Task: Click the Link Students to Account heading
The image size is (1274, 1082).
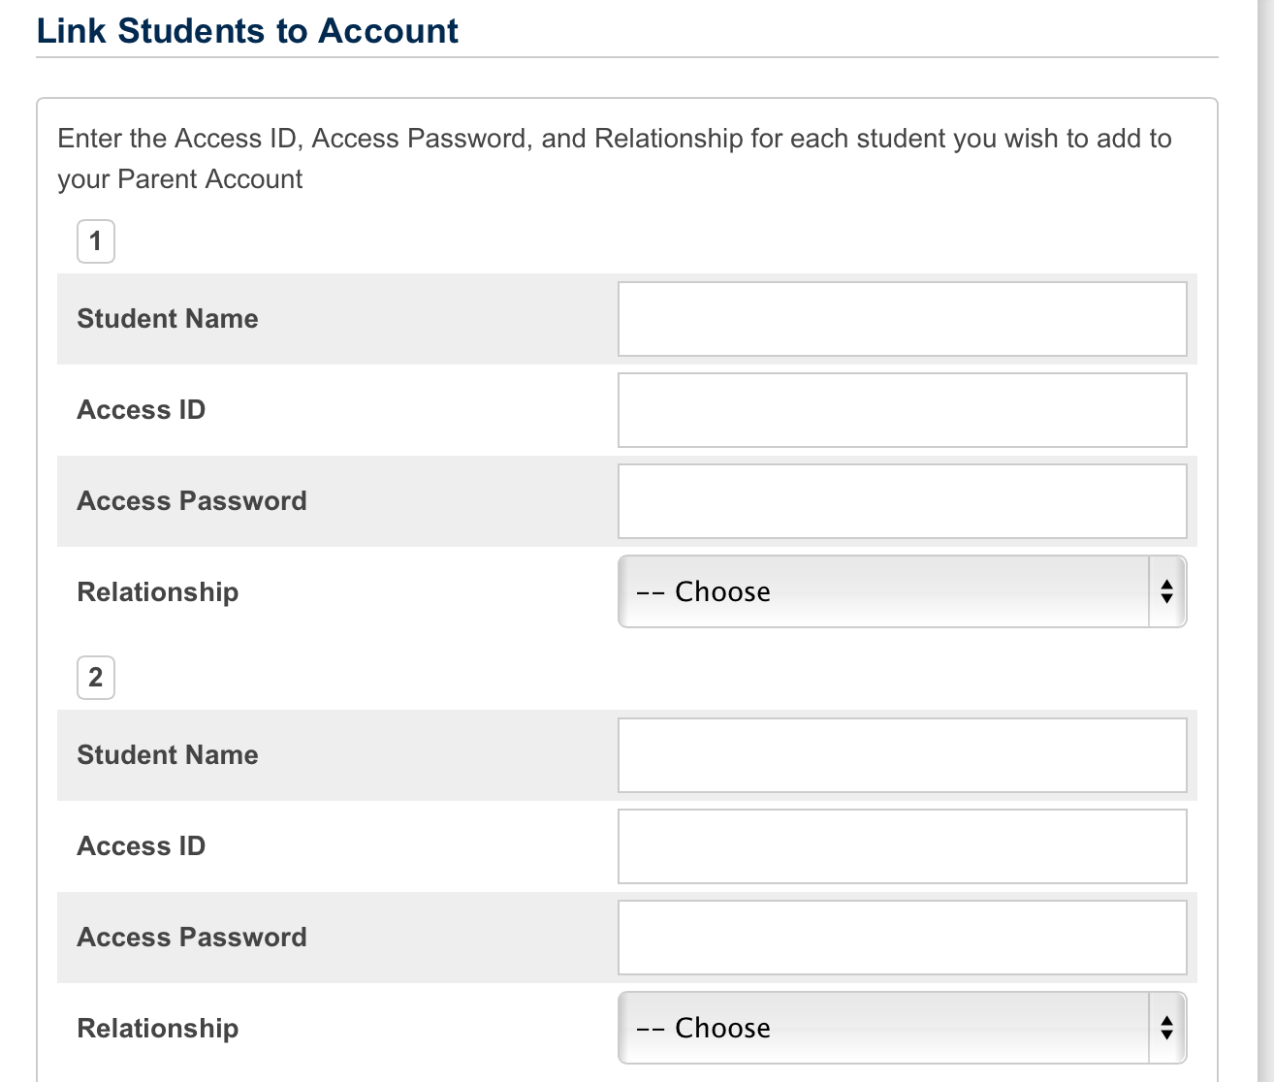Action: point(247,31)
